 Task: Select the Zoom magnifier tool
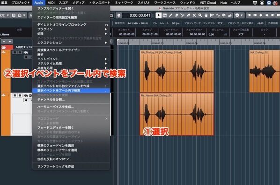click(200, 15)
